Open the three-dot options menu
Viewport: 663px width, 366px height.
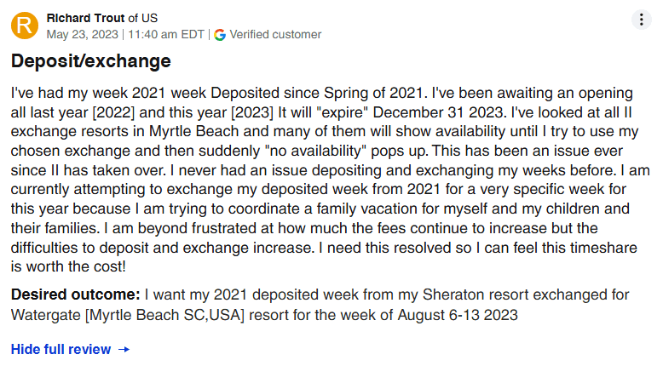[642, 20]
